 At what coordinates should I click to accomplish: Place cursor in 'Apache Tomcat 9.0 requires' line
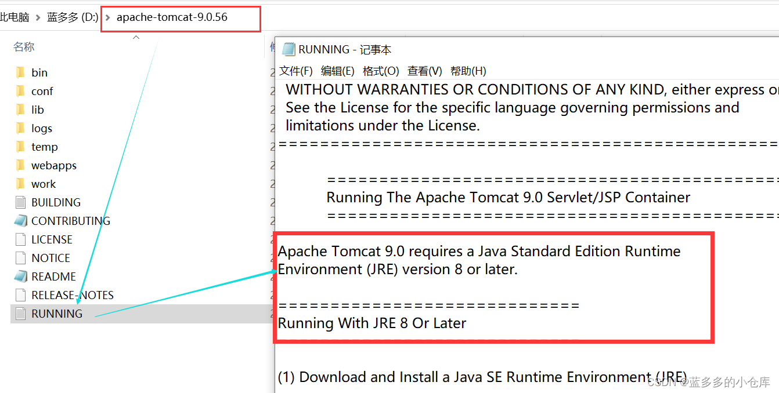click(x=479, y=251)
